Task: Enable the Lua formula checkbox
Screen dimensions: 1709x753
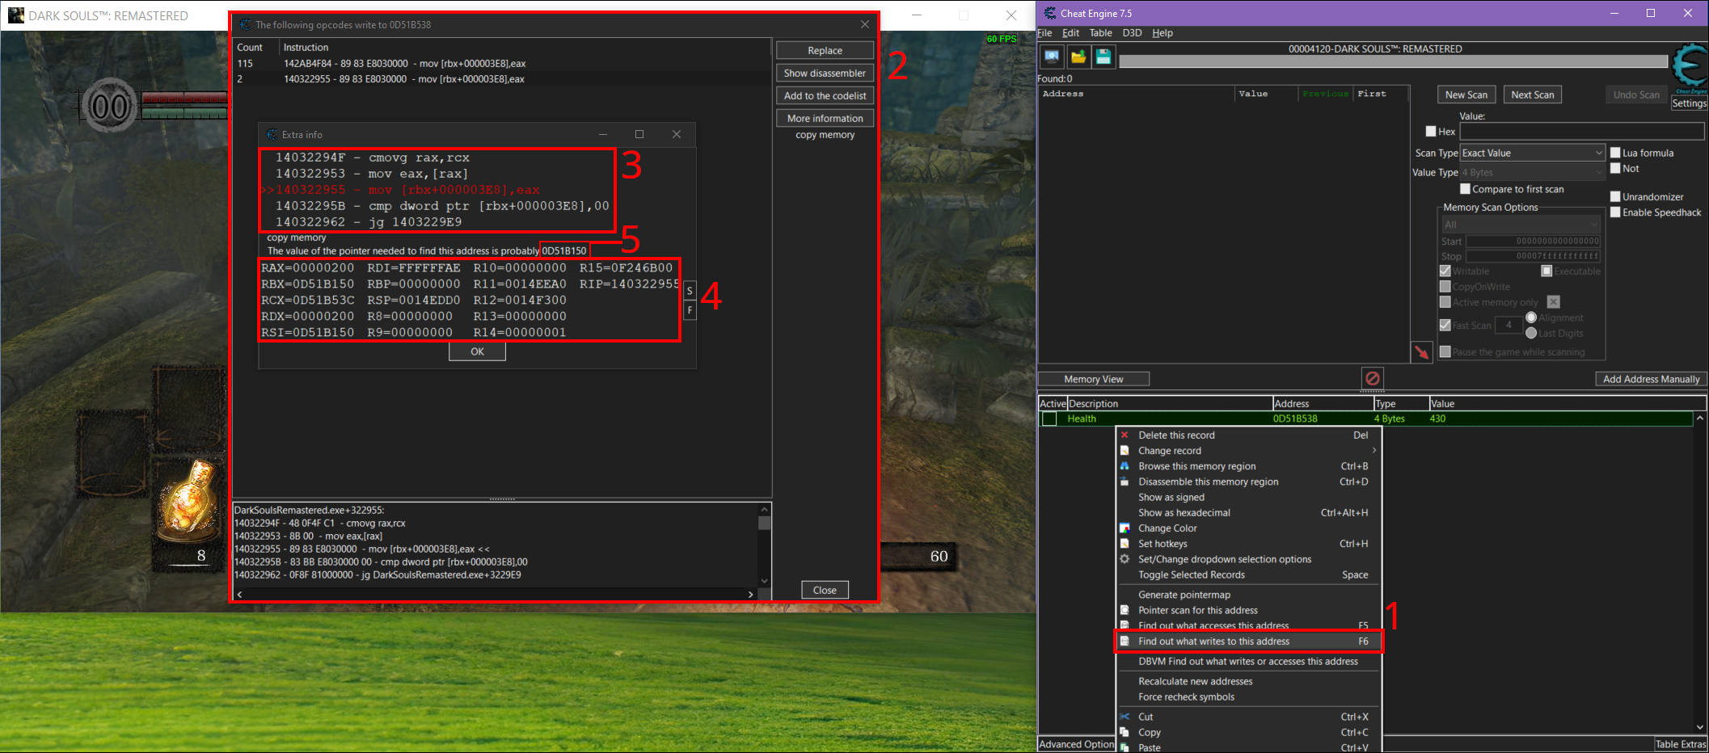Action: [x=1615, y=153]
